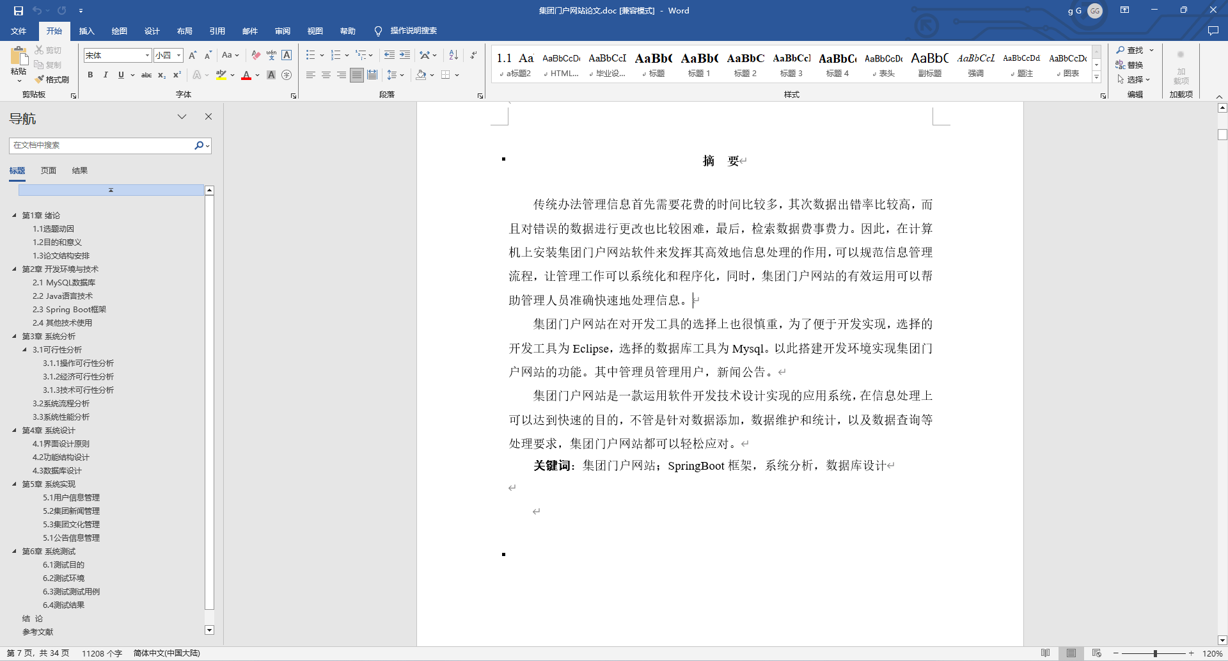The height and width of the screenshot is (661, 1228).
Task: Open the font size dropdown (小四)
Action: click(178, 55)
